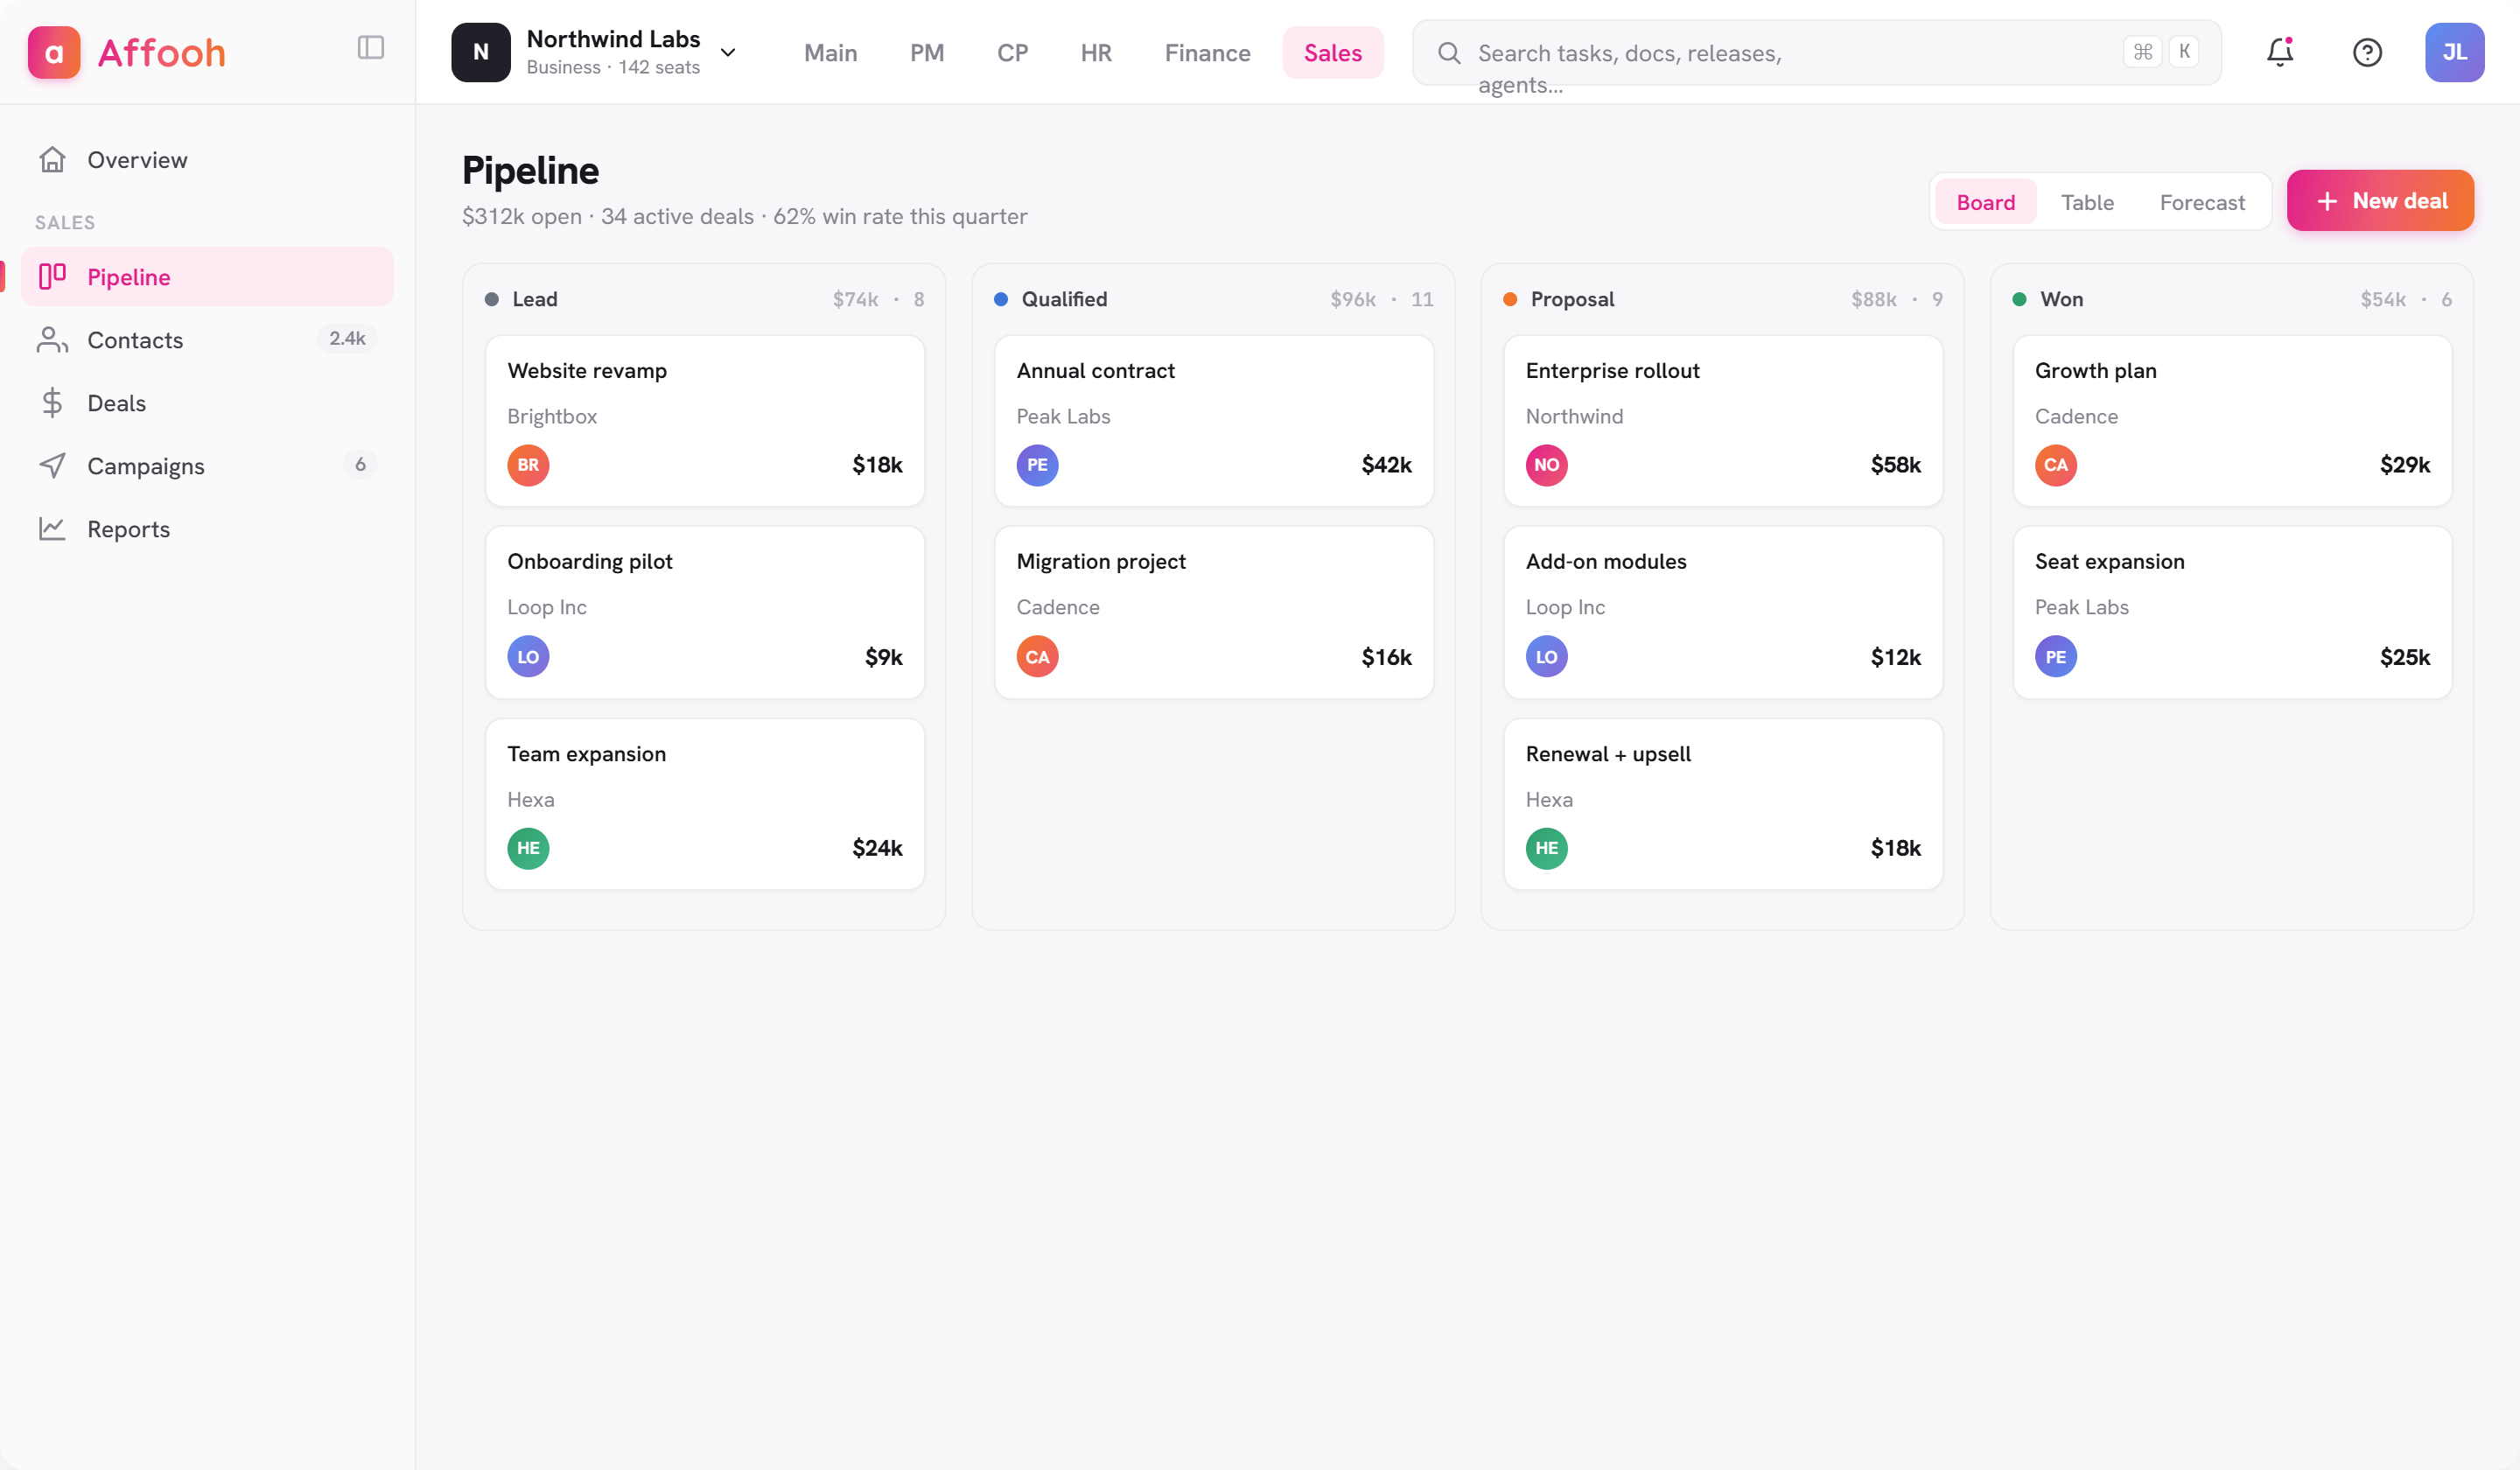Open the Renewal + upsell deal card

(1722, 804)
